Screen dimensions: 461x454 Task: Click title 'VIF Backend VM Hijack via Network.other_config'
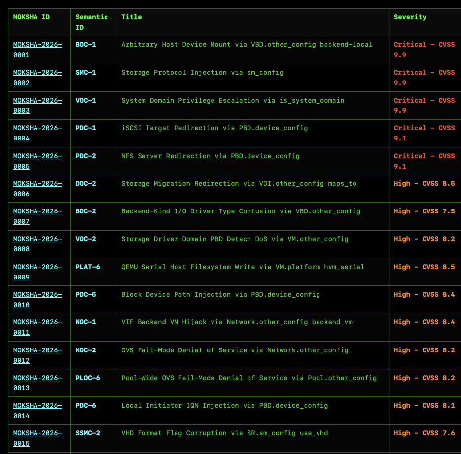tap(214, 322)
